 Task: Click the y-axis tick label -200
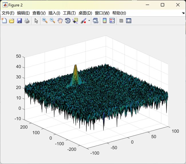point(72,149)
